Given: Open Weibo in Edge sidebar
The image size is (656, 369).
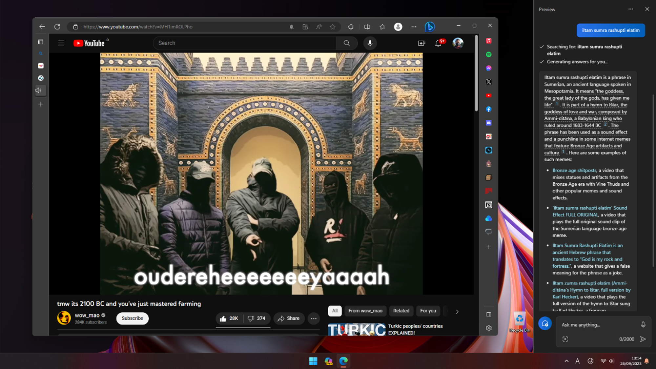Looking at the screenshot, I should (489, 136).
